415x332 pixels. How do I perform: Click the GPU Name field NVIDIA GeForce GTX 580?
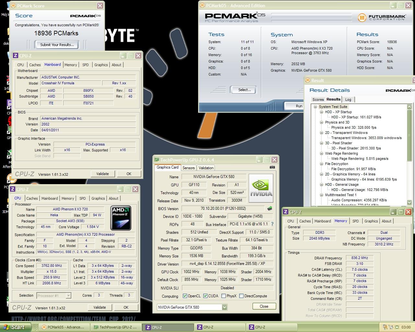pos(214,177)
